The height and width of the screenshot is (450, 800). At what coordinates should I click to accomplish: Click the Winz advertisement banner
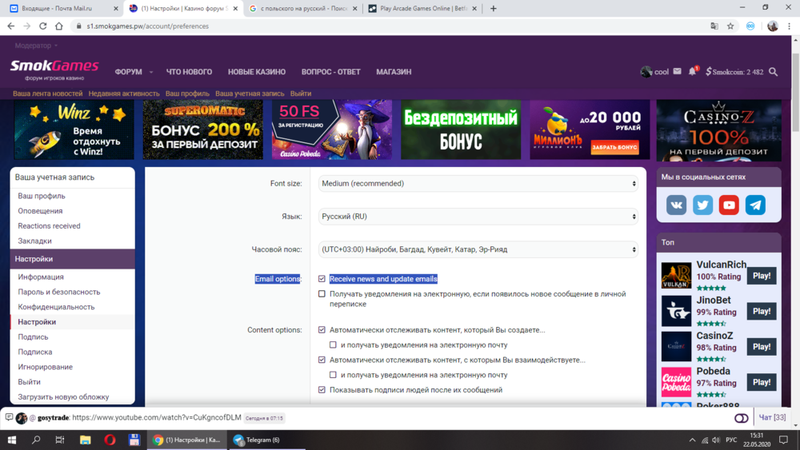74,129
